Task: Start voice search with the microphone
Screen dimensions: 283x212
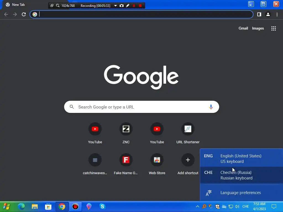Action: point(211,107)
